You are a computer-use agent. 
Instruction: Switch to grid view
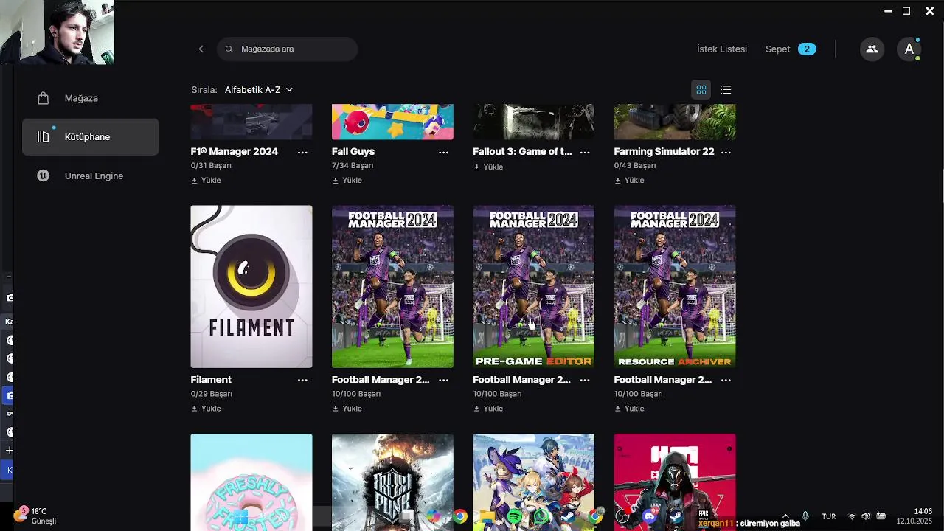click(701, 89)
